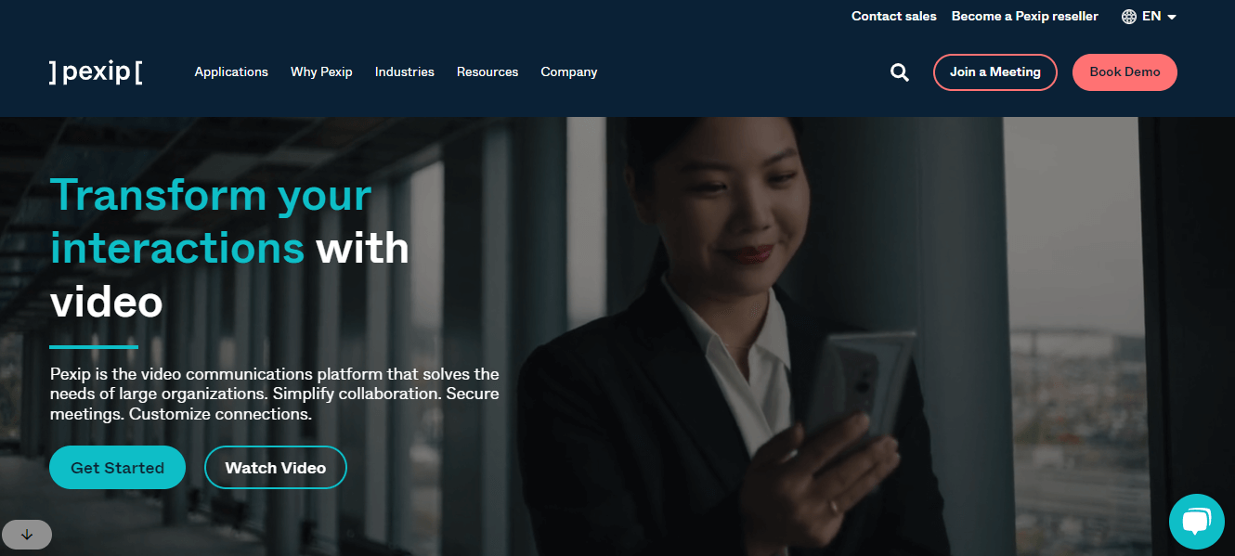The width and height of the screenshot is (1235, 556).
Task: Open the Why Pexip menu
Action: 321,72
